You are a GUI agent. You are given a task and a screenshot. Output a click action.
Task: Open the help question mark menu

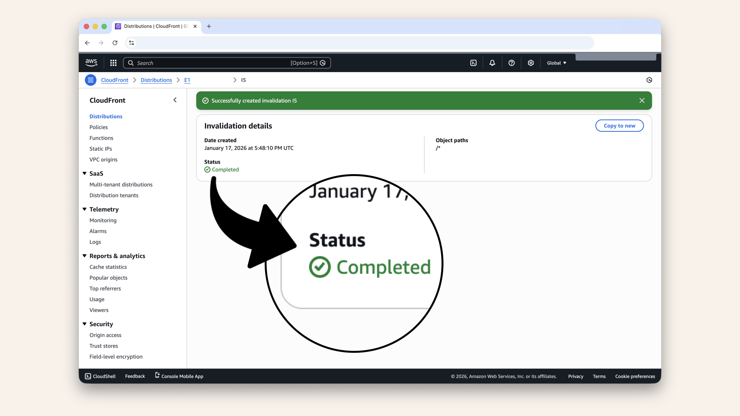(x=511, y=63)
